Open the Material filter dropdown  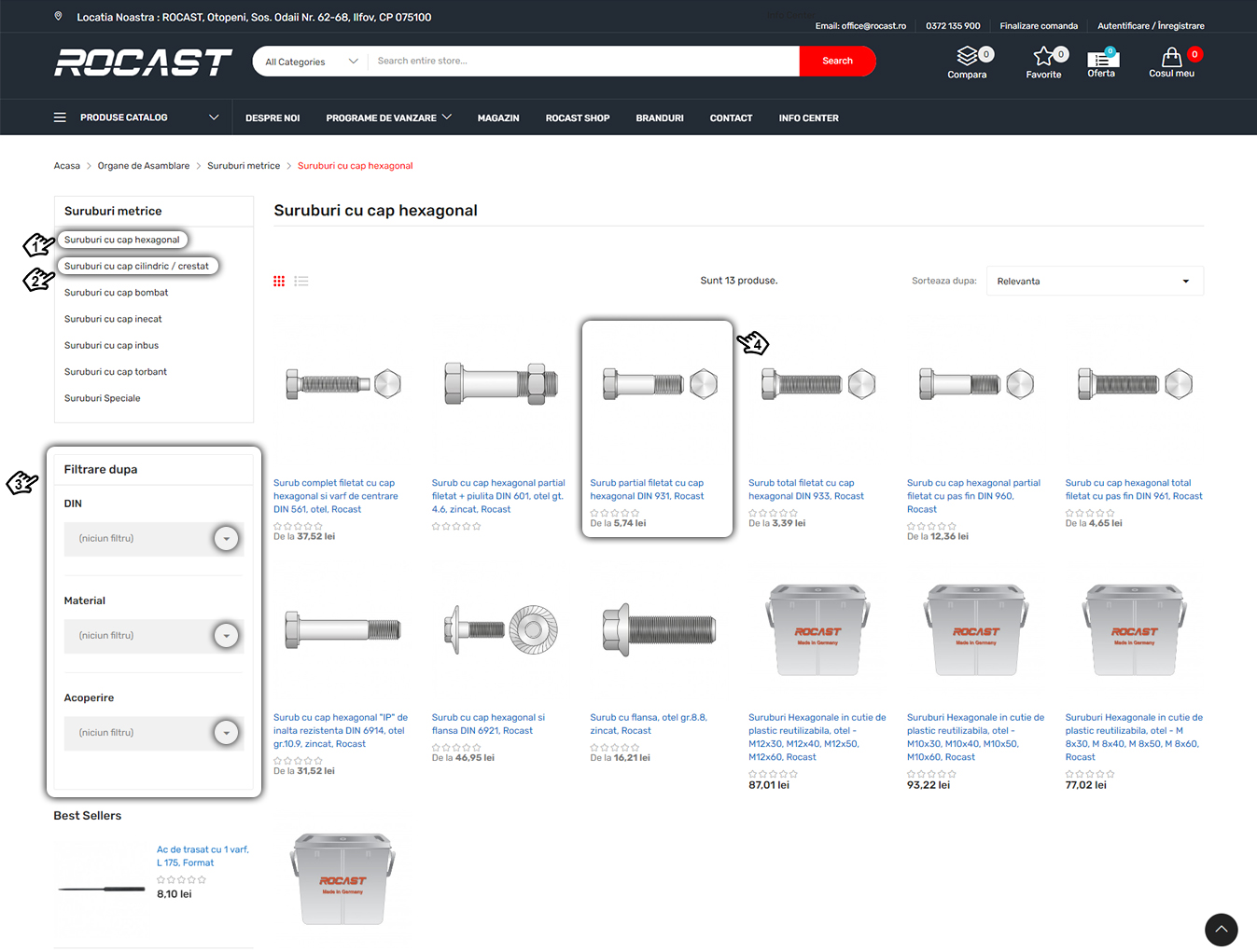(154, 635)
